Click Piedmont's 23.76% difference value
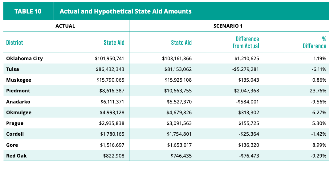334x171 pixels. (x=318, y=91)
